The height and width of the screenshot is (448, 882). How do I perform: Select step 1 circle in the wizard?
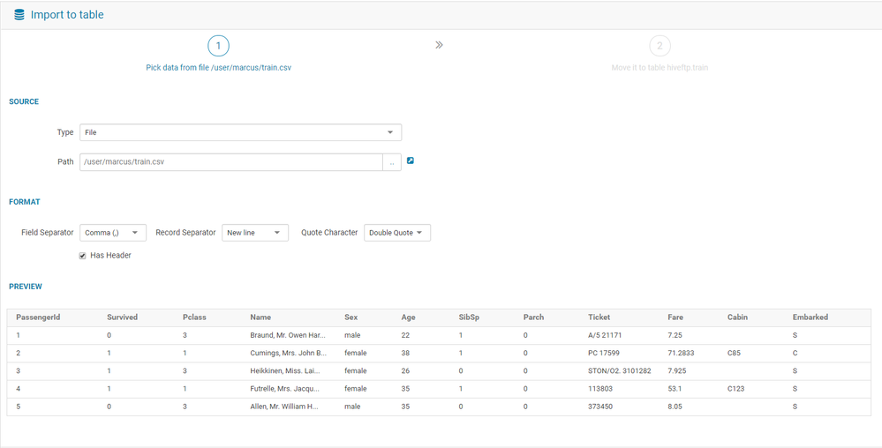click(x=218, y=46)
